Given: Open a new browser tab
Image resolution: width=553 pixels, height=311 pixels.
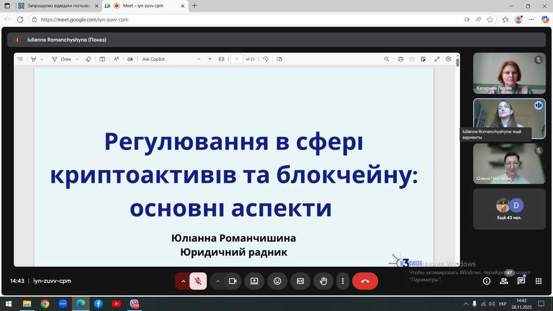Looking at the screenshot, I should click(195, 6).
